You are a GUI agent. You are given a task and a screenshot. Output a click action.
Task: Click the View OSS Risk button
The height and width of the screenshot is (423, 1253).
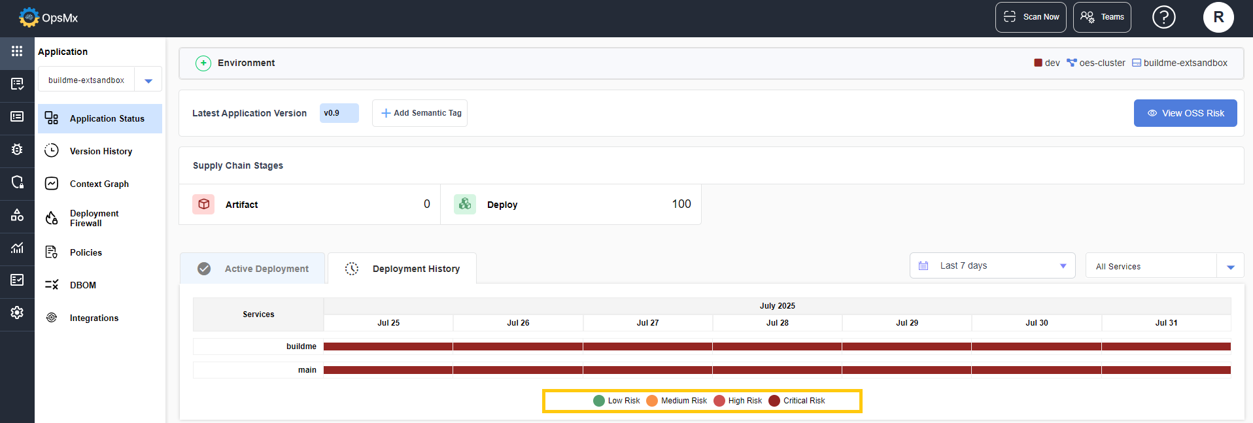(1185, 113)
